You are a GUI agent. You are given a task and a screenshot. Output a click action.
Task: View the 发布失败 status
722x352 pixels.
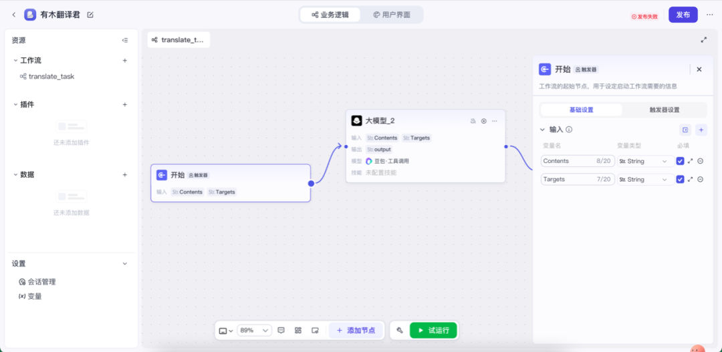pos(644,17)
